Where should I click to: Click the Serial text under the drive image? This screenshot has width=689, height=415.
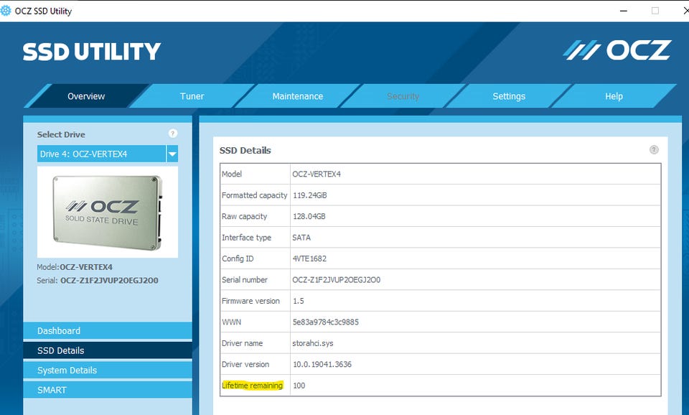tap(98, 281)
